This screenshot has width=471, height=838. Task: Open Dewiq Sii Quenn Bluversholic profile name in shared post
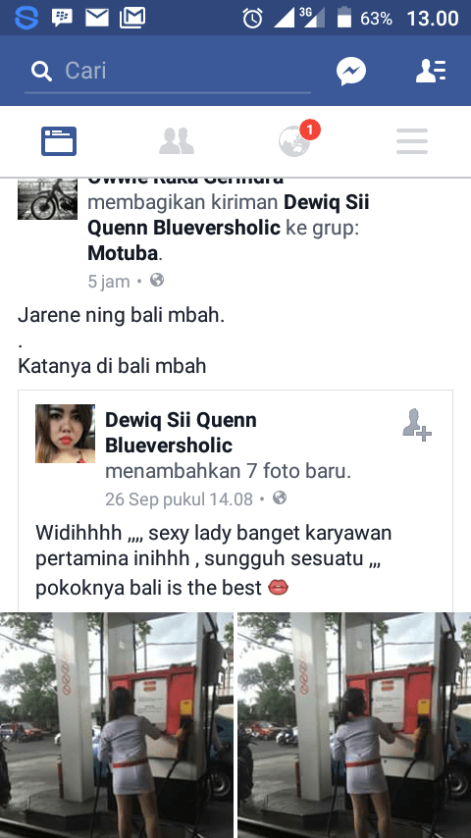pyautogui.click(x=181, y=433)
